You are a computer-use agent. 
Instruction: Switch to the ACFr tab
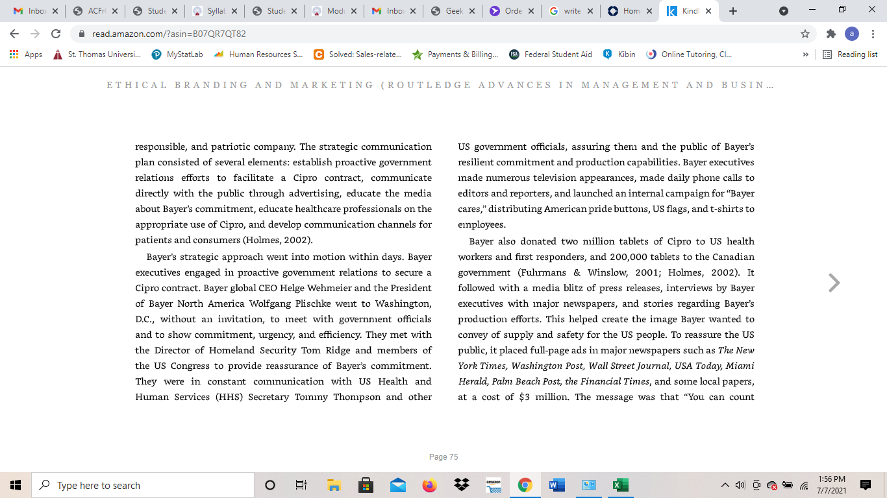(x=95, y=11)
